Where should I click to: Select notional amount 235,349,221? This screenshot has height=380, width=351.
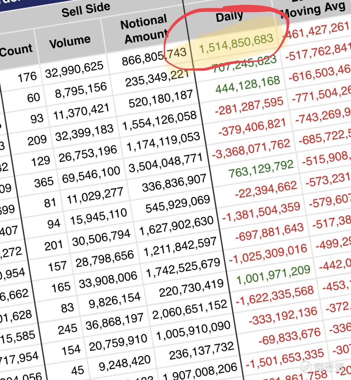(158, 78)
